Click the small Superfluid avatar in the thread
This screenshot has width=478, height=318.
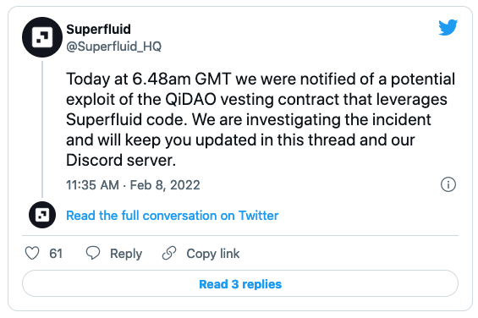(x=42, y=215)
